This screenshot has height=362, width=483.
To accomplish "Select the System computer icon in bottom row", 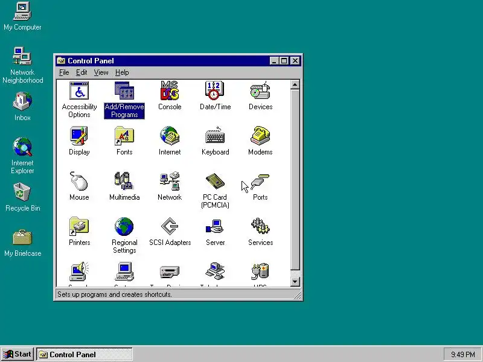I will pos(124,271).
